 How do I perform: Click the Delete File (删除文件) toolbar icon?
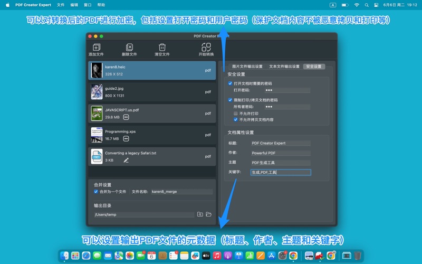[x=129, y=48]
